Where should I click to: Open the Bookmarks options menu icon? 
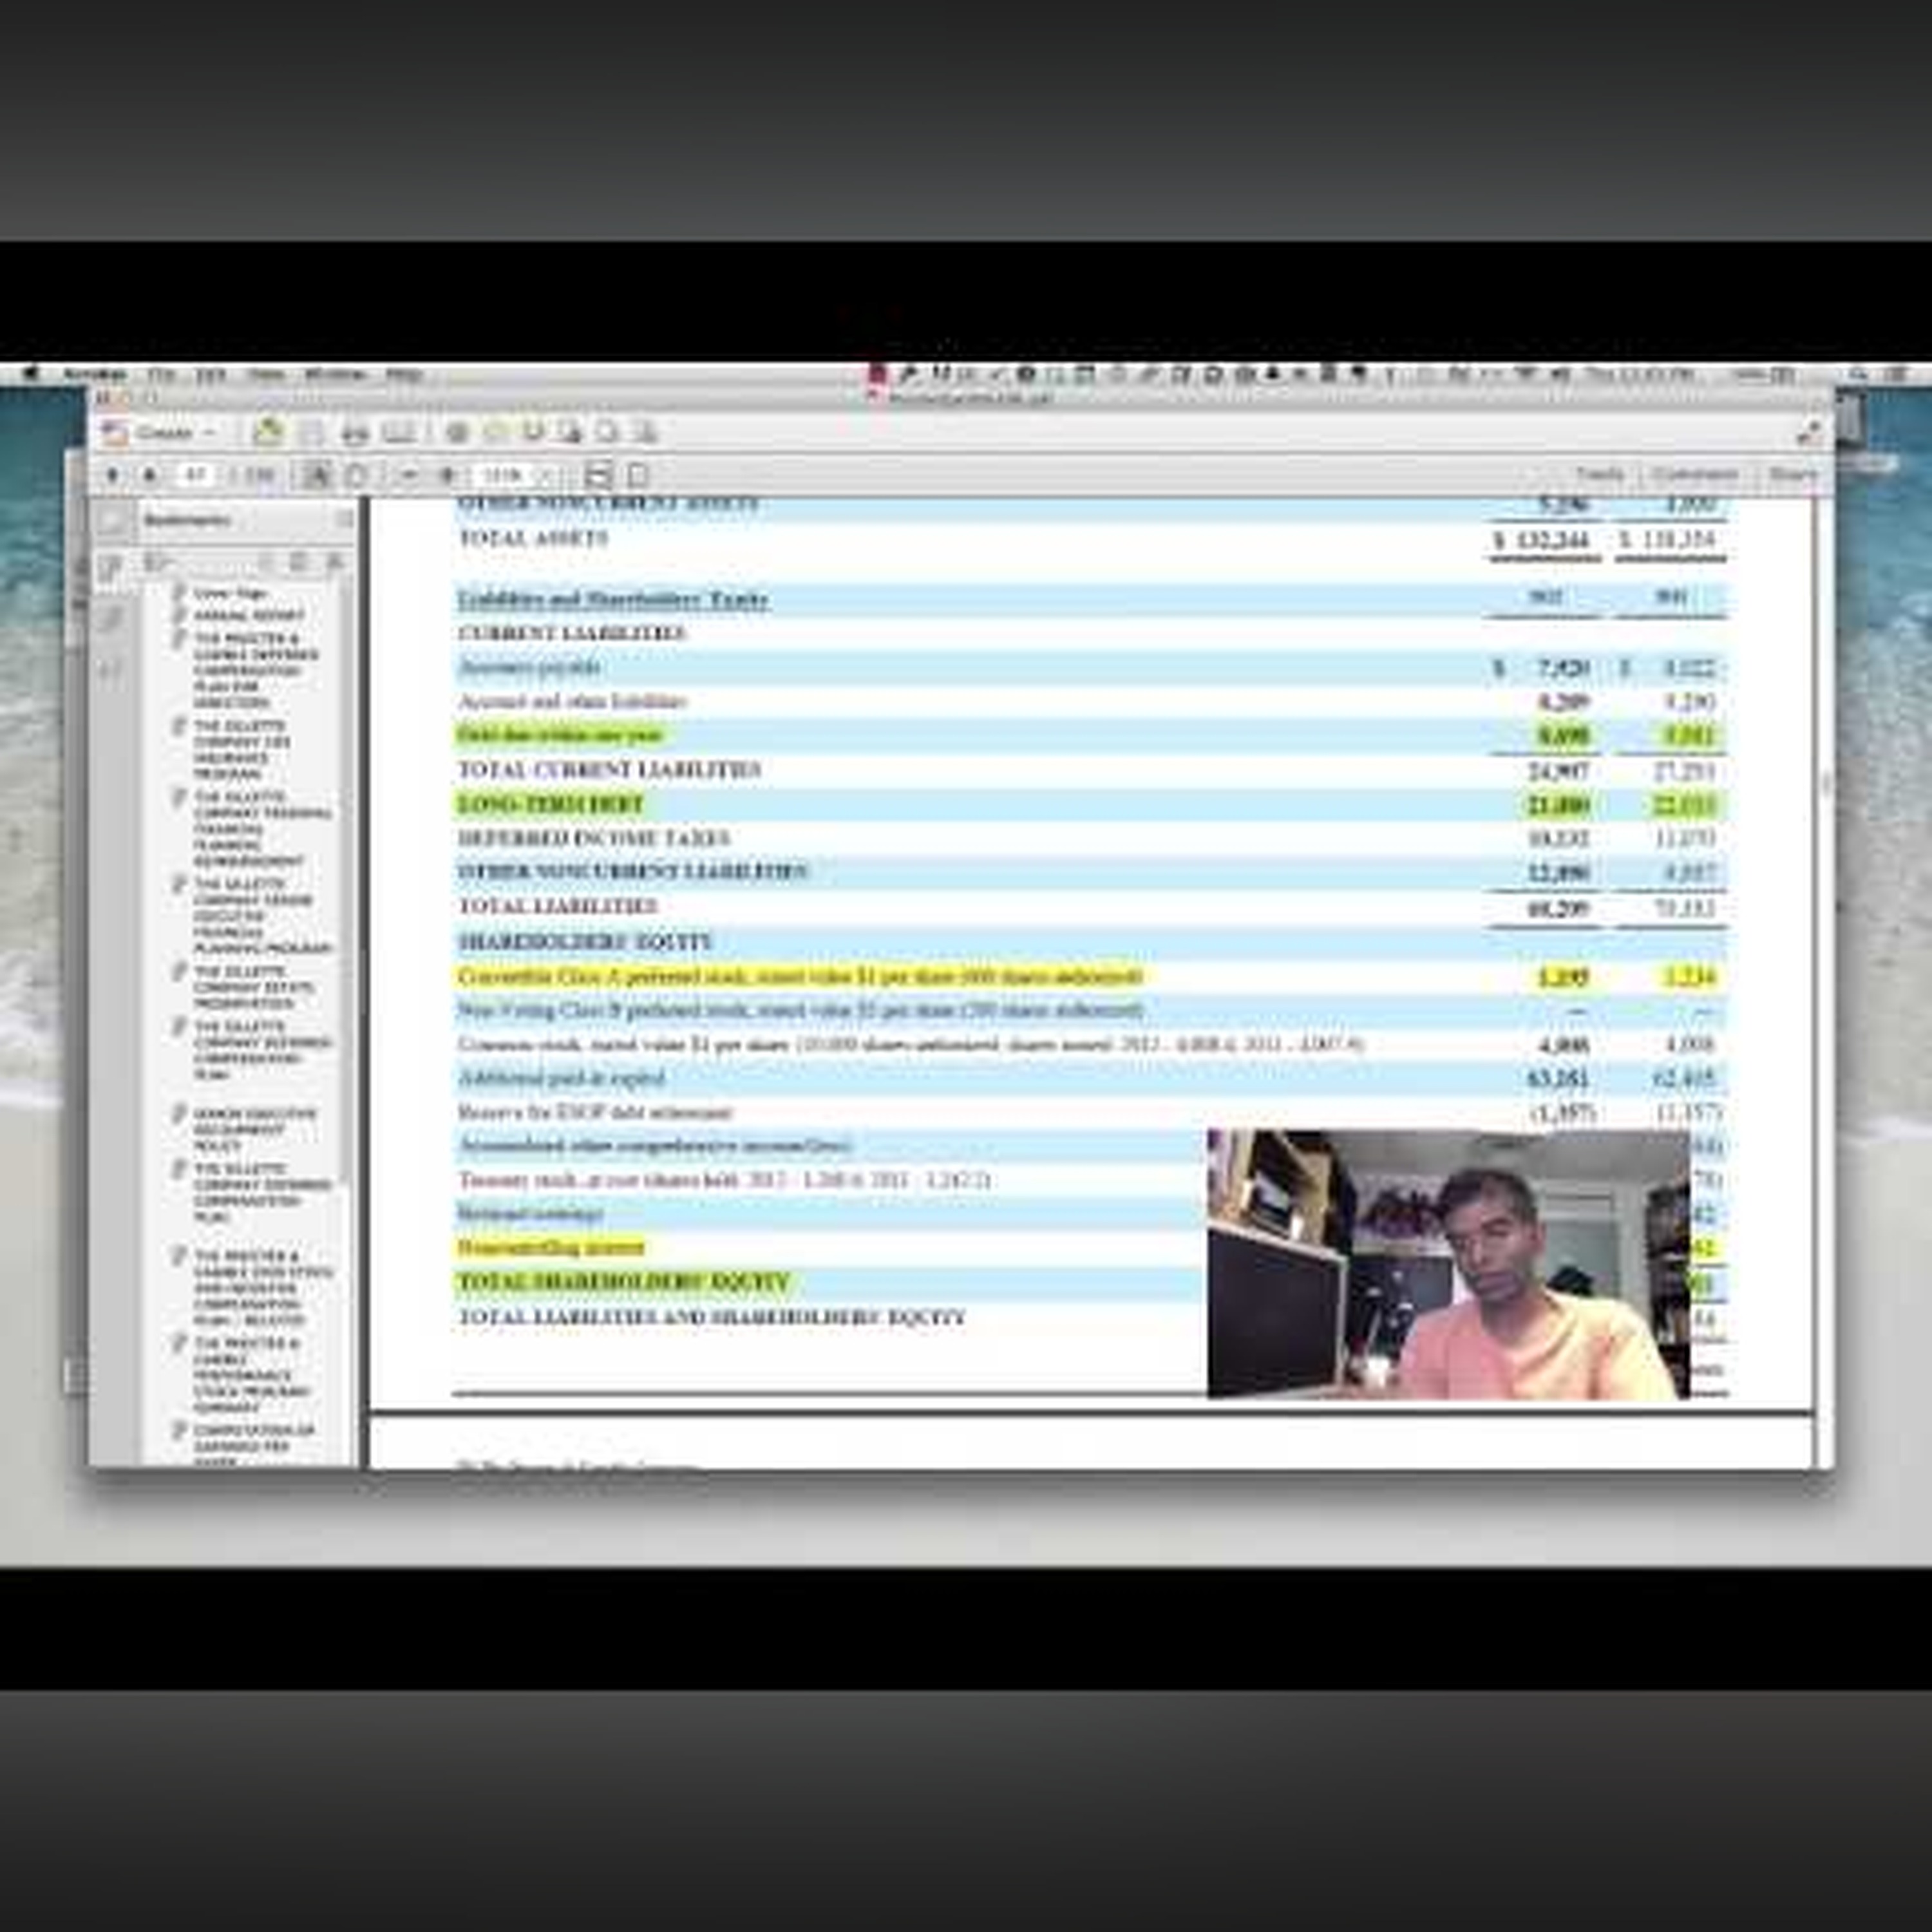click(x=159, y=562)
